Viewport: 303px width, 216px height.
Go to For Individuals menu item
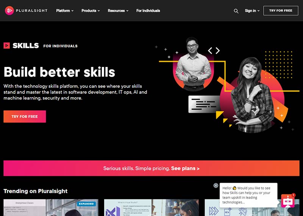click(148, 11)
